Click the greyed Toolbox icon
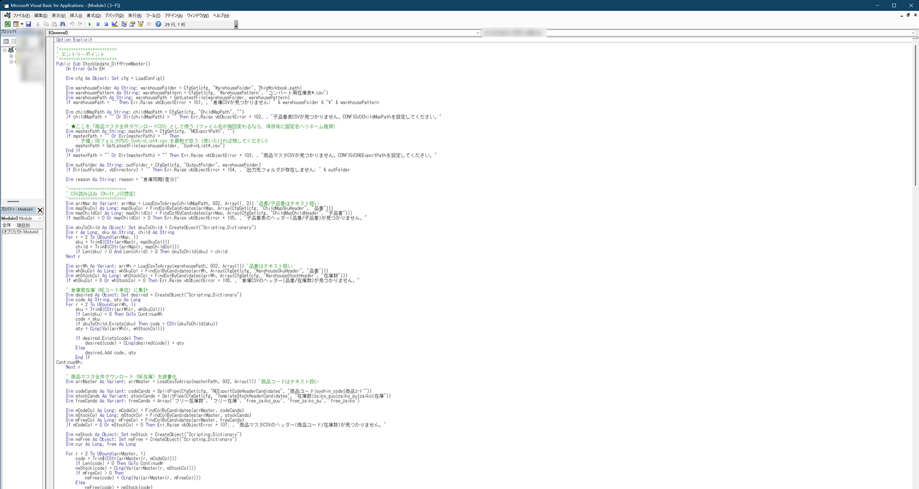 tap(149, 24)
